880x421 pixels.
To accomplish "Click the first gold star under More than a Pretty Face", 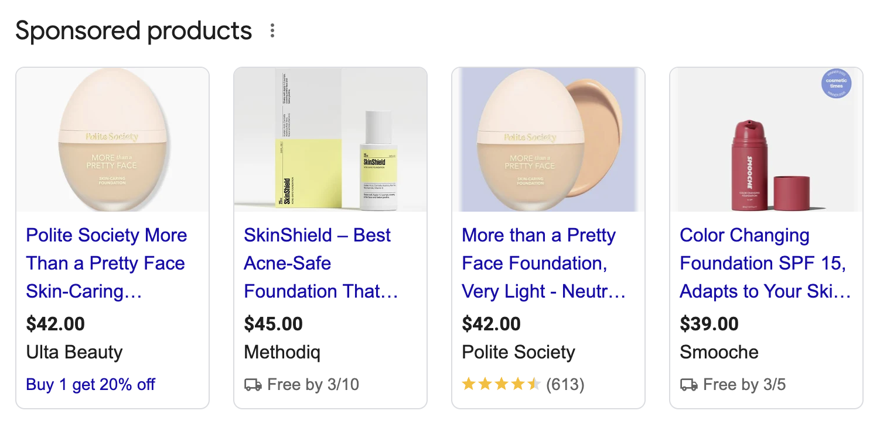I will [469, 384].
